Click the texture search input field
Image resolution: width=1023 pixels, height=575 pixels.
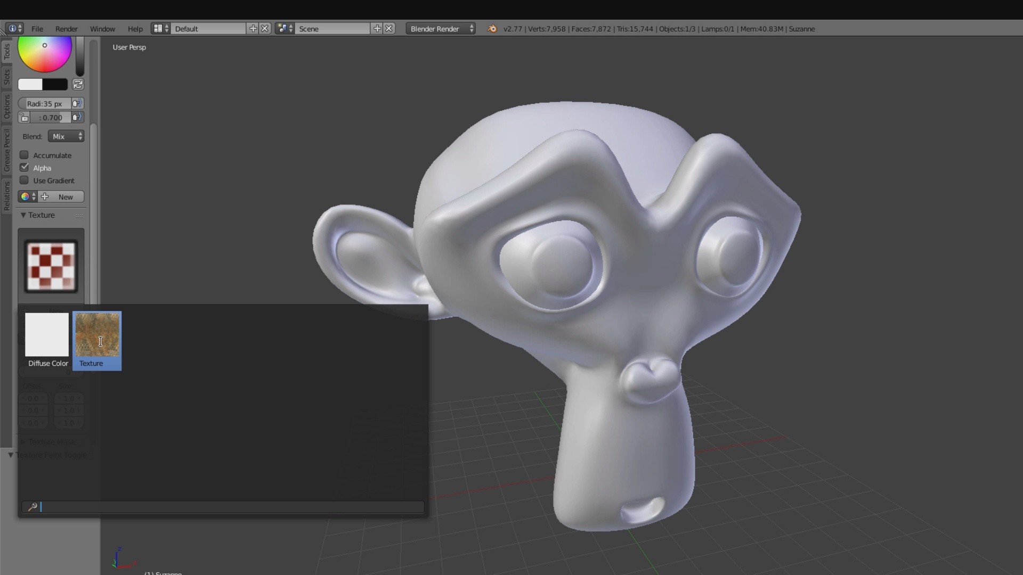(223, 507)
